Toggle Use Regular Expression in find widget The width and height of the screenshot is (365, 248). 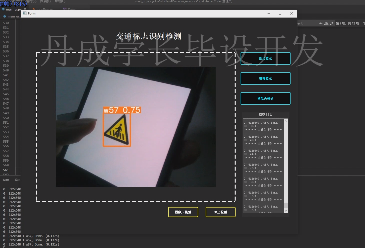(x=332, y=23)
